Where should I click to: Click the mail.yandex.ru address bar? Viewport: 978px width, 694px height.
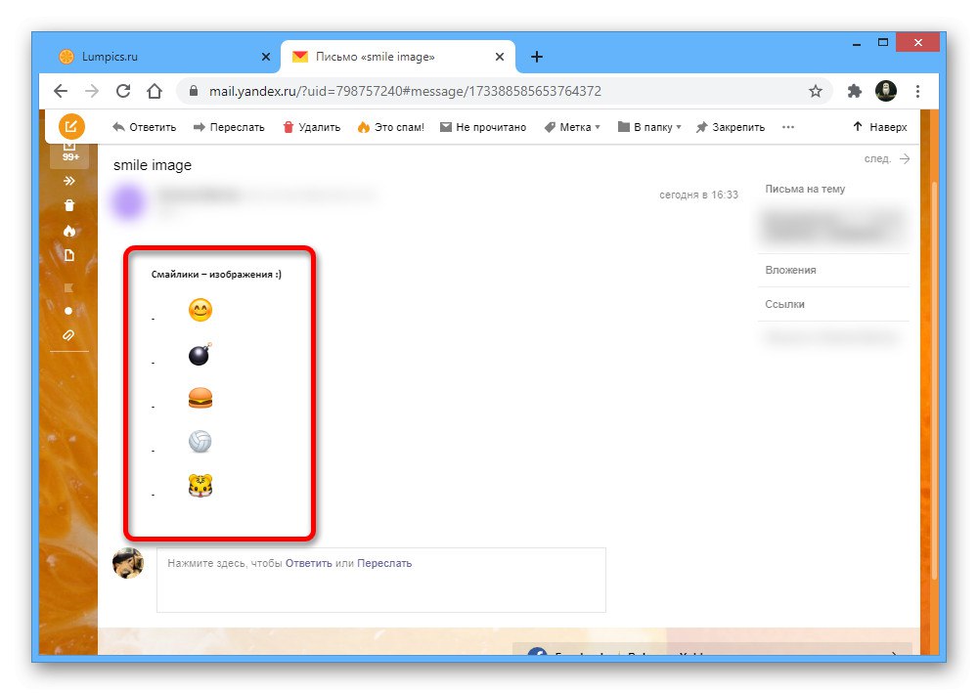coord(505,91)
